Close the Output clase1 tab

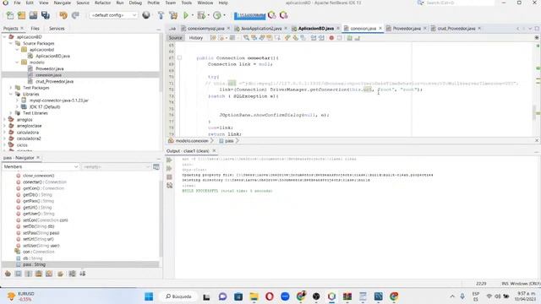(214, 151)
